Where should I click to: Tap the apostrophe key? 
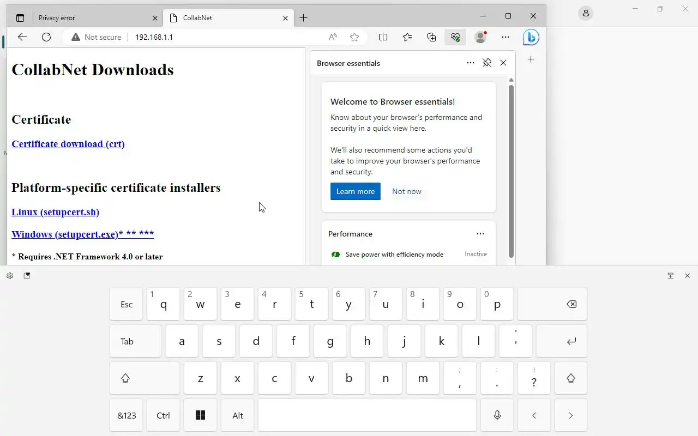coord(515,341)
